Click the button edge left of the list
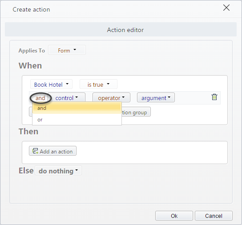The height and width of the screenshot is (225, 242). (31, 112)
